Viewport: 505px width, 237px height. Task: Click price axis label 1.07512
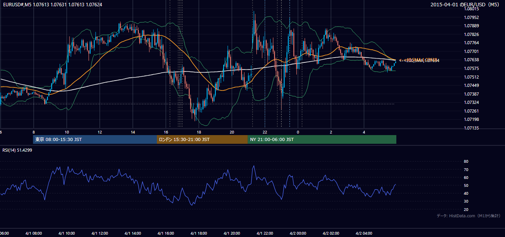pyautogui.click(x=472, y=77)
